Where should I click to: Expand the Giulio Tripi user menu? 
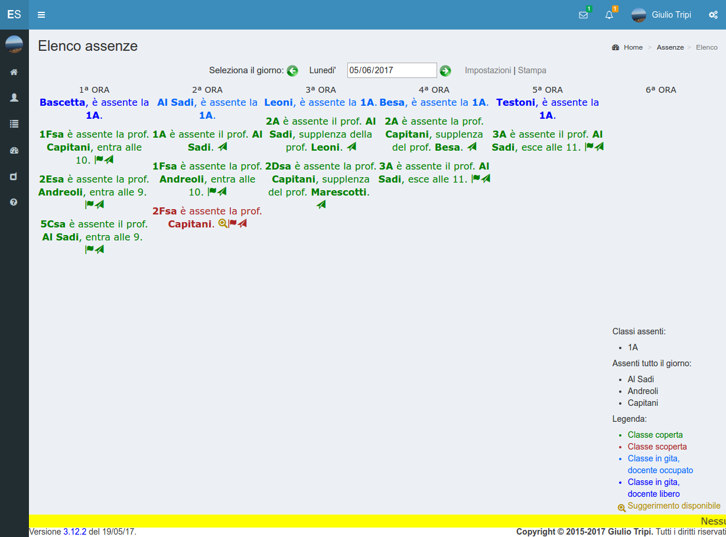click(x=661, y=15)
